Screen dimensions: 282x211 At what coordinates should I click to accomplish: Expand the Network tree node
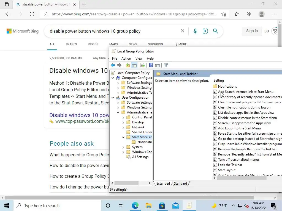coord(123,127)
